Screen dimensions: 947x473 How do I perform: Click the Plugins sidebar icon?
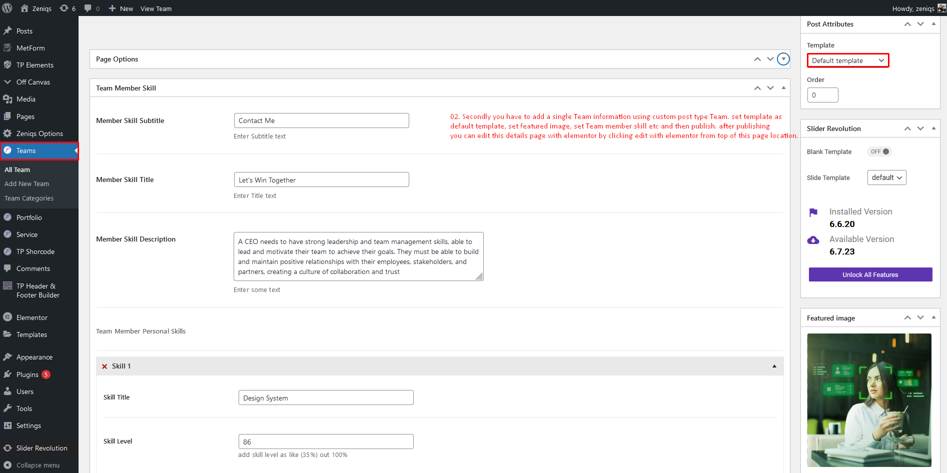(8, 374)
